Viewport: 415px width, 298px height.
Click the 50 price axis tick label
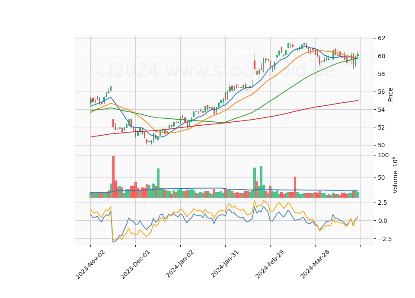[381, 145]
